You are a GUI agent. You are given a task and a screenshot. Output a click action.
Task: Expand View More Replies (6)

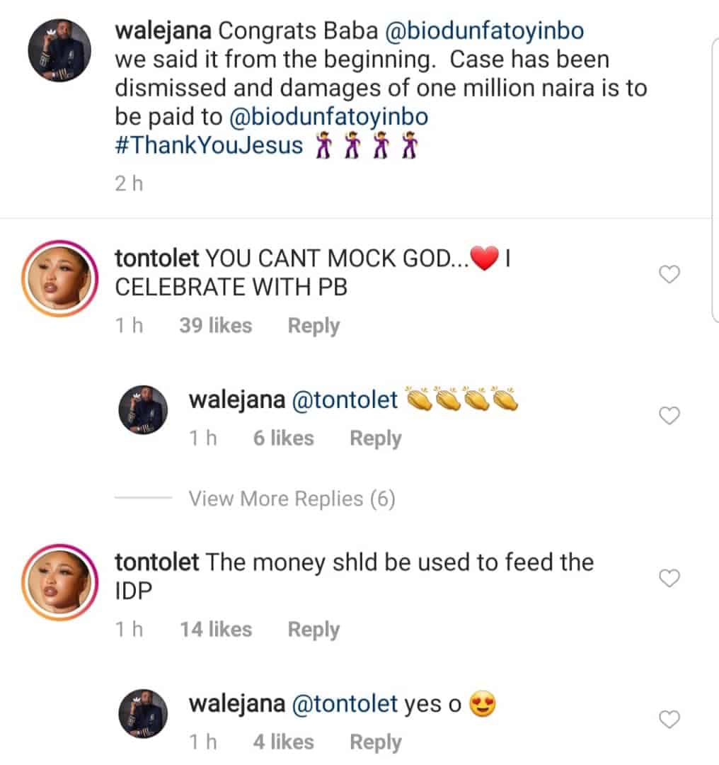tap(292, 499)
